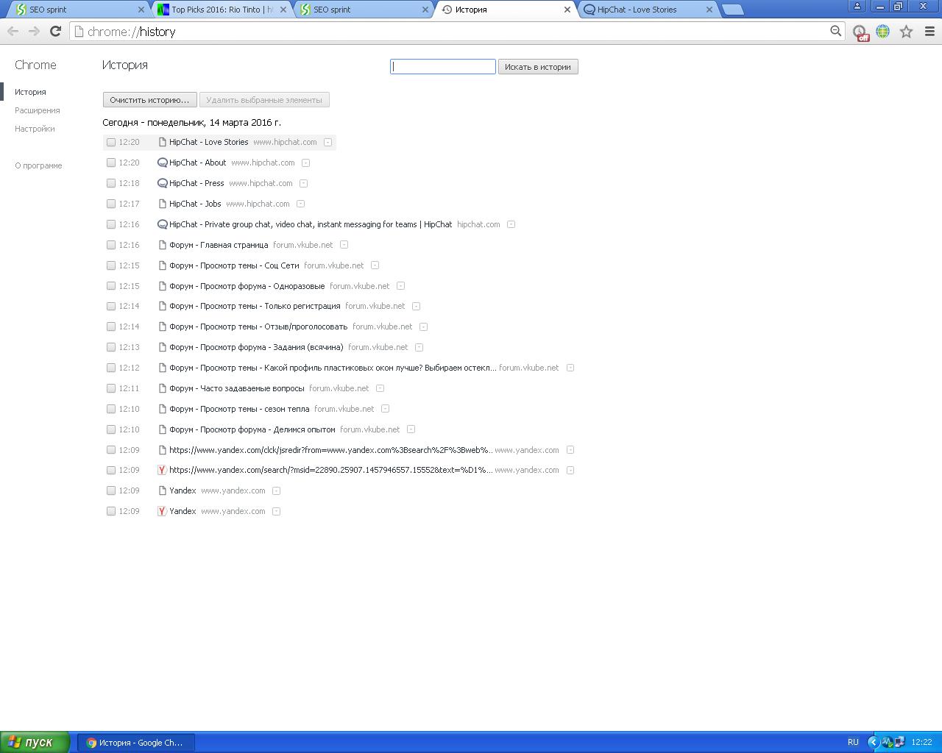Click the page icon beside Форум - Главная страница
The height and width of the screenshot is (753, 942).
coord(163,245)
